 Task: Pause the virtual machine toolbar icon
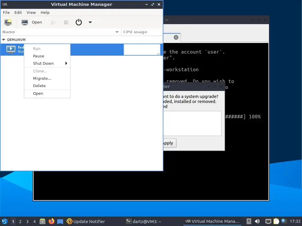pyautogui.click(x=66, y=22)
